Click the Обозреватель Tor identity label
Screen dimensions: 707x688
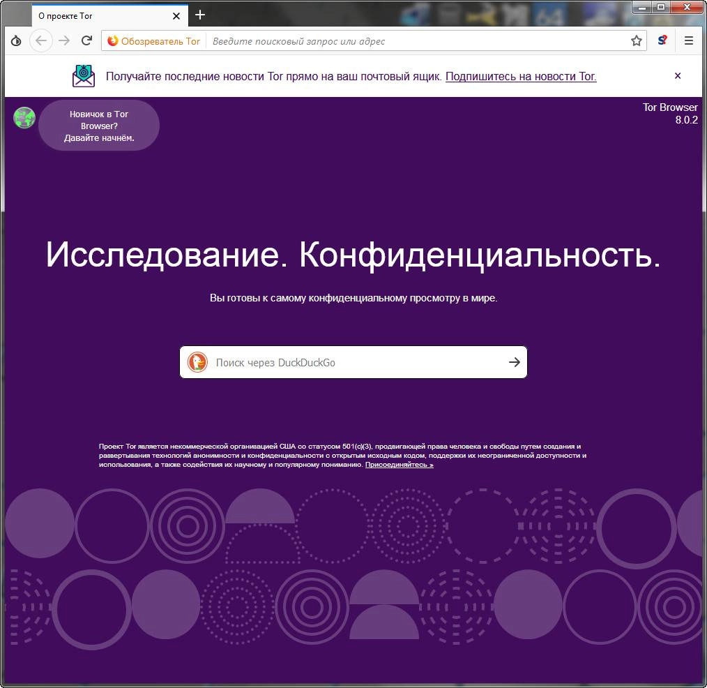154,41
